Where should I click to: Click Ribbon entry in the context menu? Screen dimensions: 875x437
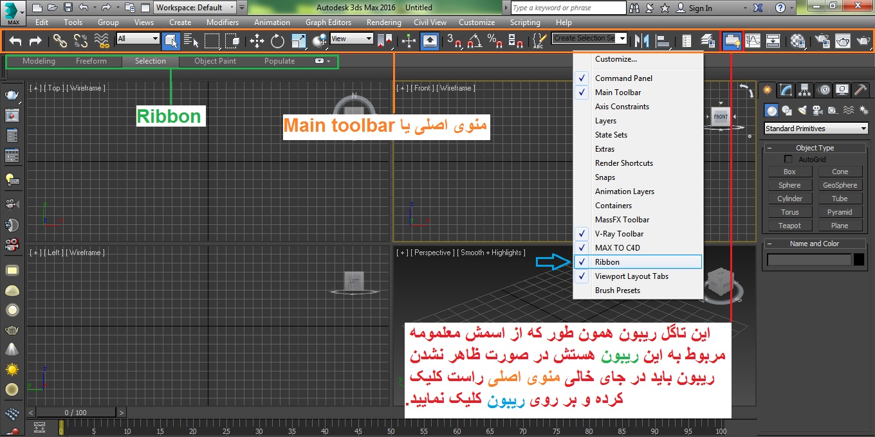pyautogui.click(x=638, y=262)
